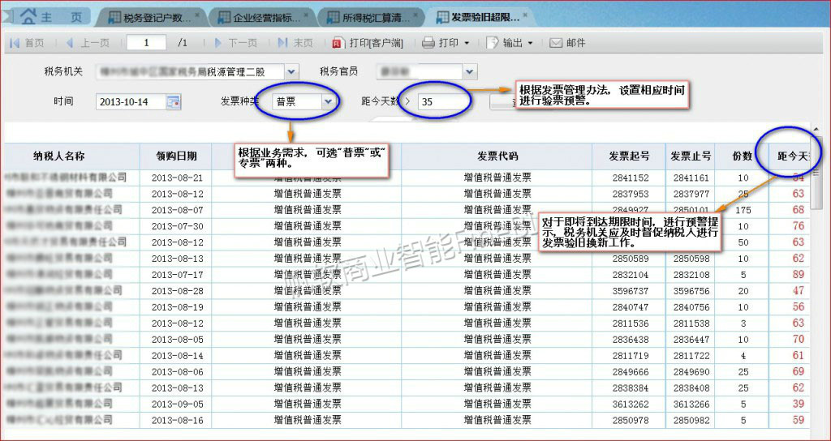Viewport: 831px width, 441px height.
Task: Click date cell 2013-07-30
Action: tap(177, 226)
